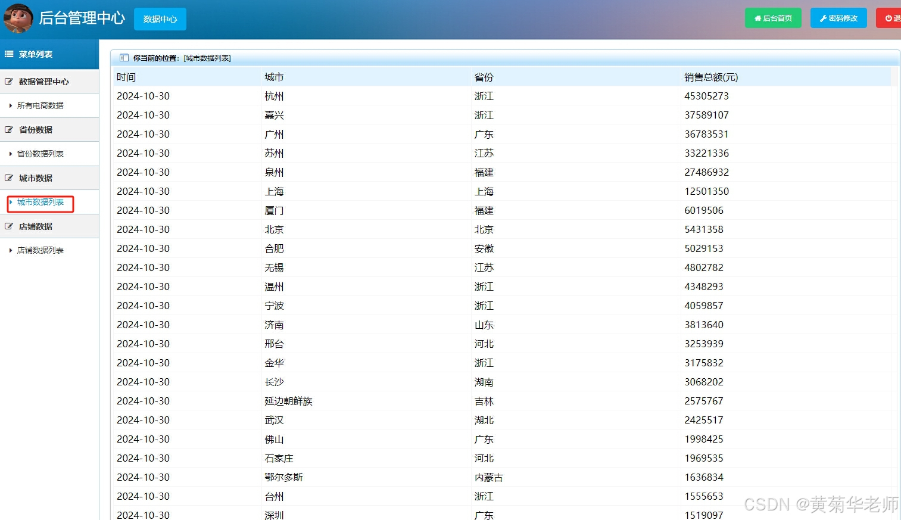Viewport: 901px width, 520px height.
Task: Click the 后台管理中心 title
Action: tap(82, 18)
